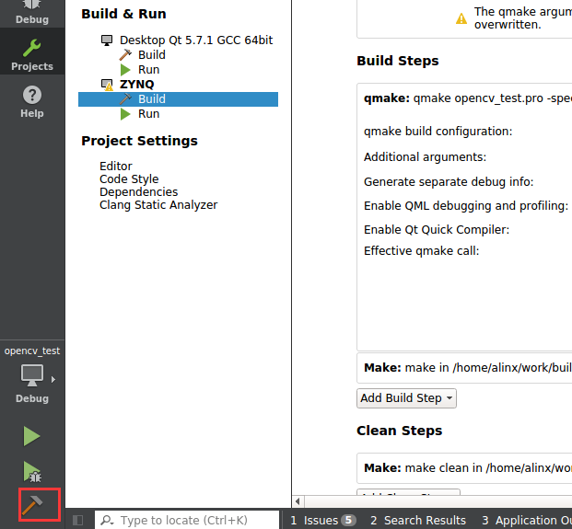Open Clang Static Analyzer settings
Image resolution: width=572 pixels, height=529 pixels.
pyautogui.click(x=158, y=205)
